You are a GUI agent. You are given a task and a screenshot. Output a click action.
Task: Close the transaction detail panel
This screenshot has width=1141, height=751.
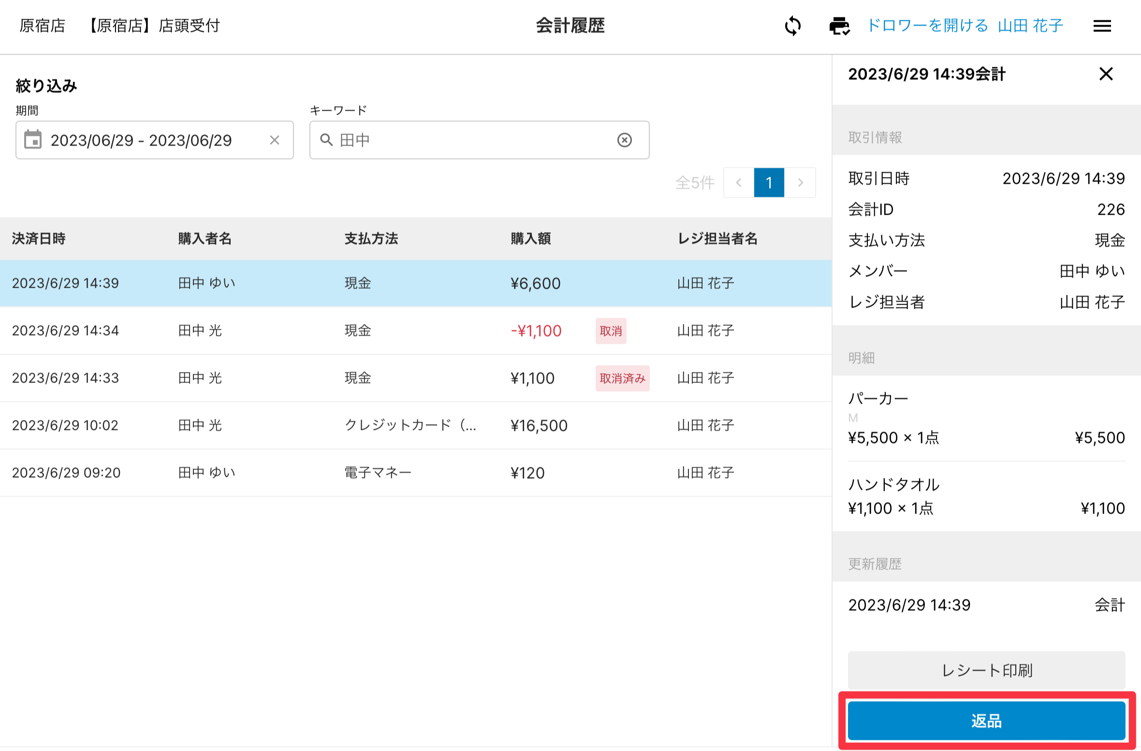1106,74
